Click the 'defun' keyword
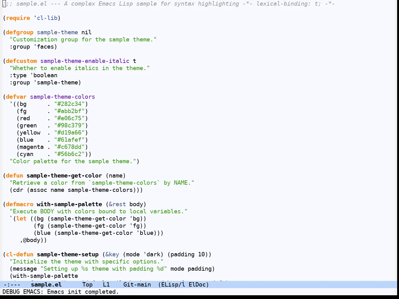Viewport: 399px width, 299px height. (14, 176)
